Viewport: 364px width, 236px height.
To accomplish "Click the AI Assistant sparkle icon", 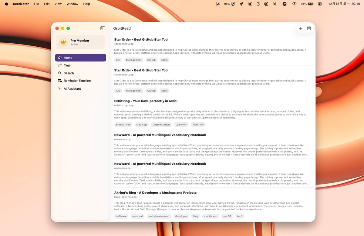I will [60, 89].
